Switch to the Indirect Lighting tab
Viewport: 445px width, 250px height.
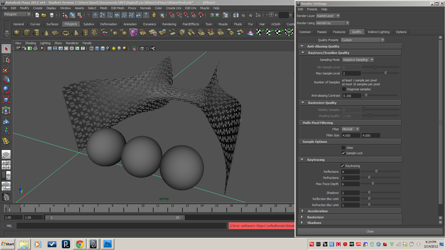(x=378, y=32)
